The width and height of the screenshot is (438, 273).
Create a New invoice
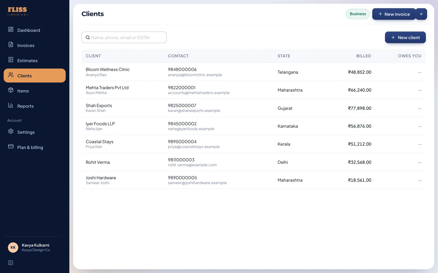point(394,14)
